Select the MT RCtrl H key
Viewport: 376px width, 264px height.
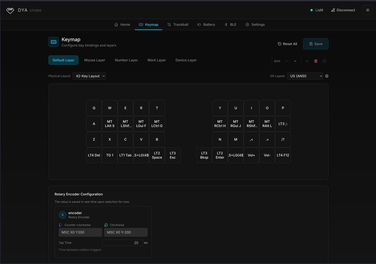(220, 124)
